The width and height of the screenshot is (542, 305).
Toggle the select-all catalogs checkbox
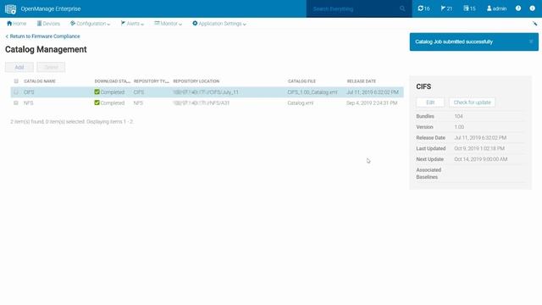coord(16,81)
